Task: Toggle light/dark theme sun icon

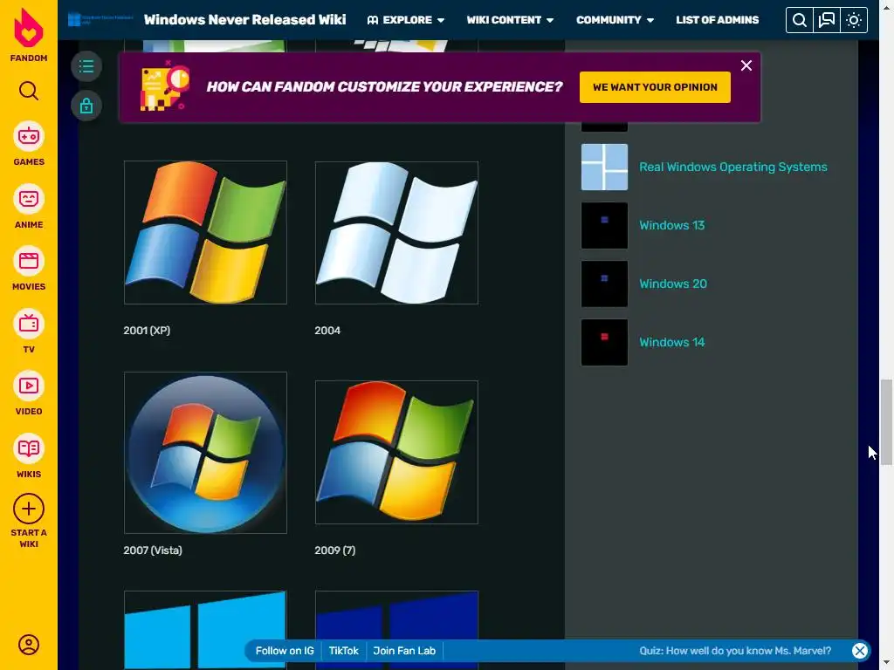Action: [854, 21]
